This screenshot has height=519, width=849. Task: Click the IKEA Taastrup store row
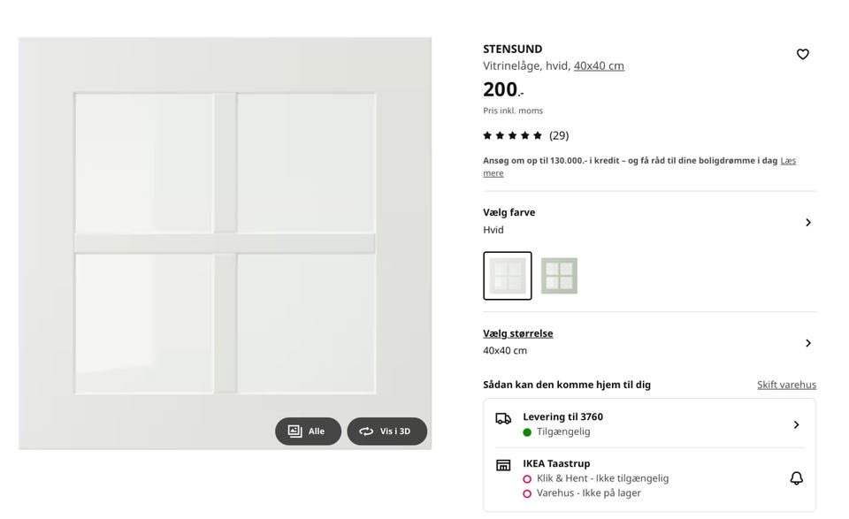649,478
